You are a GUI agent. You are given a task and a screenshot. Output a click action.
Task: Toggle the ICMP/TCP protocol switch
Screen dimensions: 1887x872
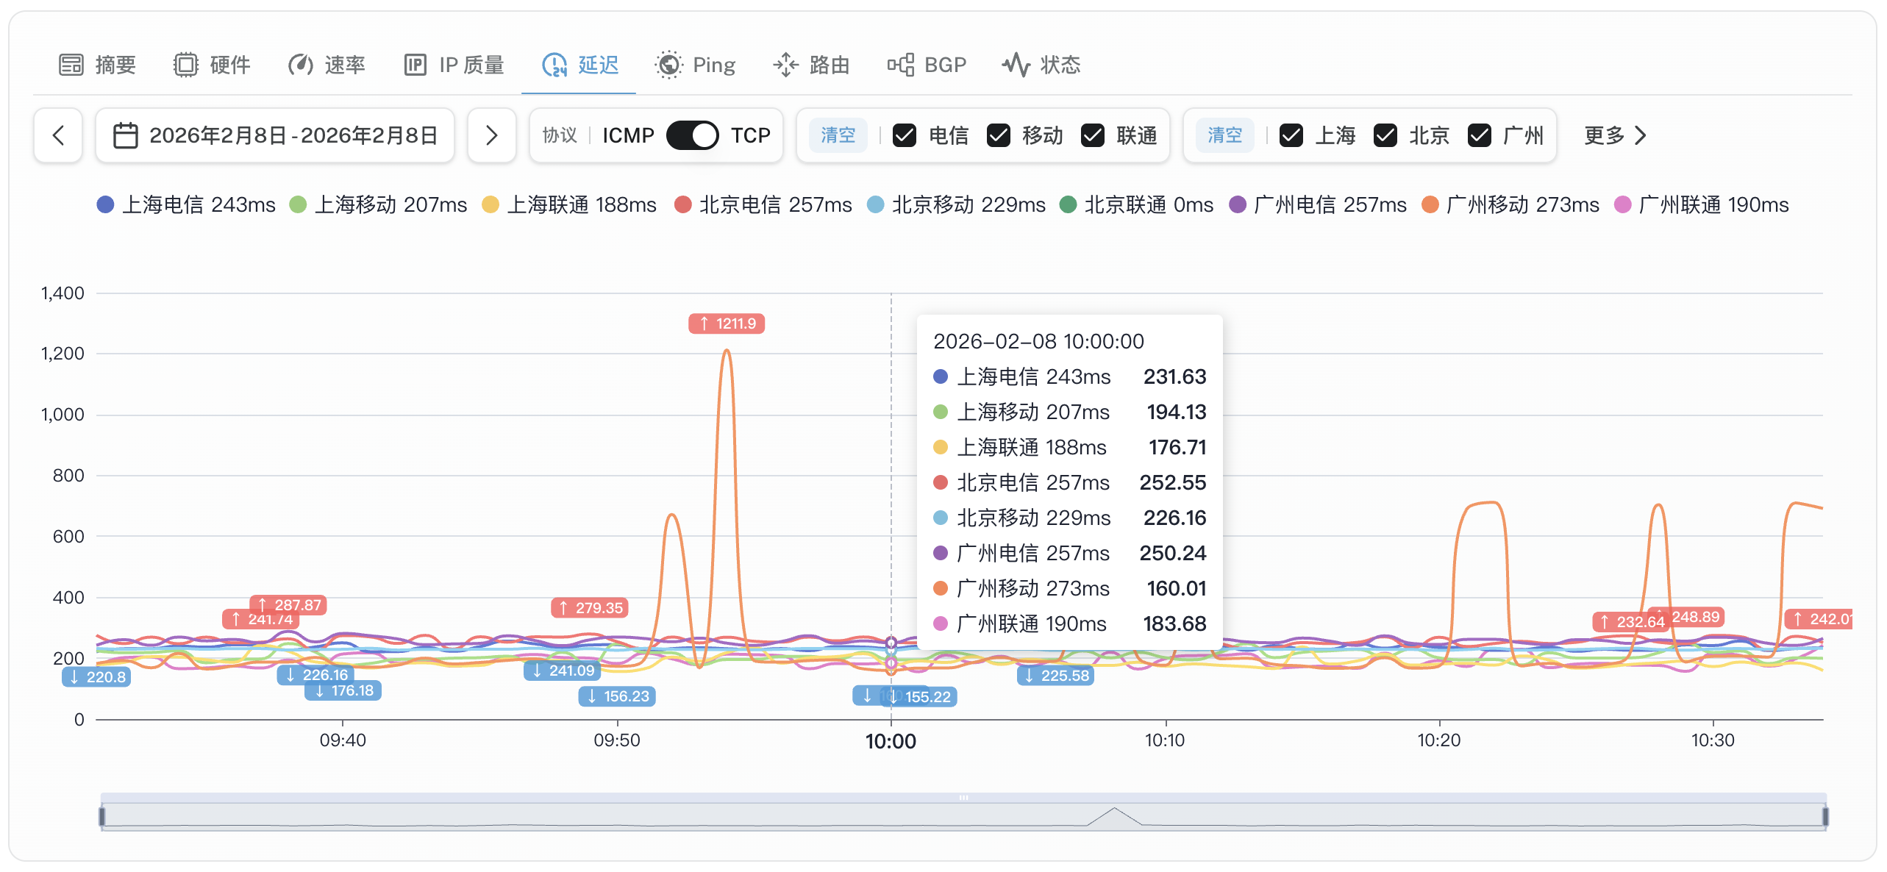coord(692,135)
